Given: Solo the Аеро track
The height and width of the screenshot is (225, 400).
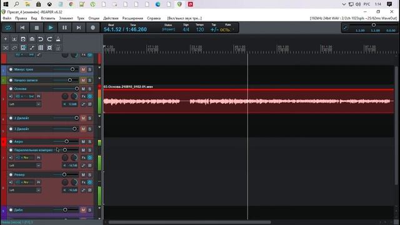Looking at the screenshot, I should 90,142.
